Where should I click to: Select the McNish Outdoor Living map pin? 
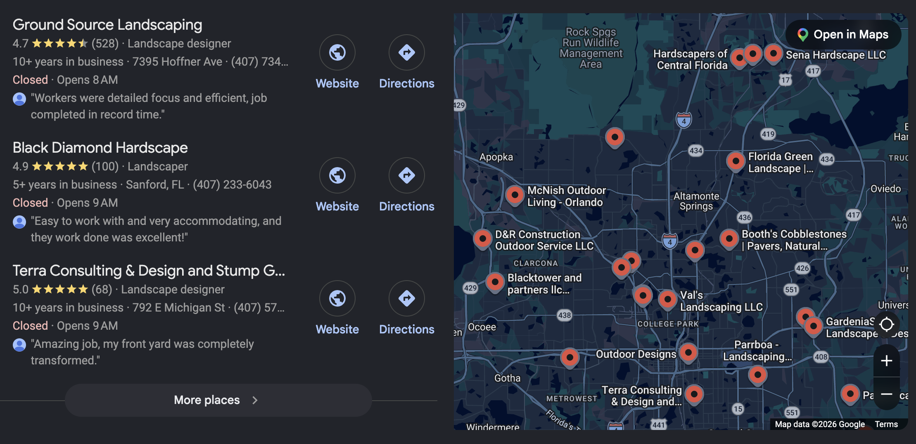coord(515,195)
